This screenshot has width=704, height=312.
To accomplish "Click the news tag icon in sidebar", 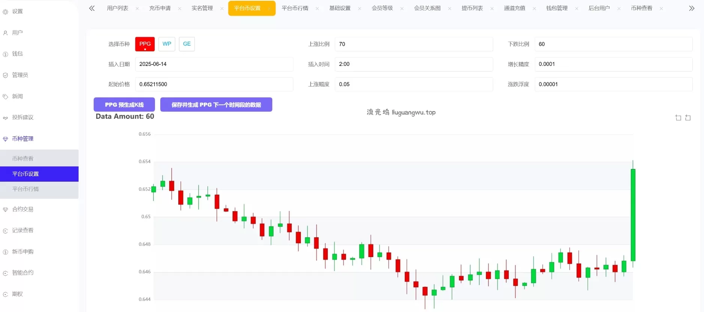I will click(x=5, y=97).
